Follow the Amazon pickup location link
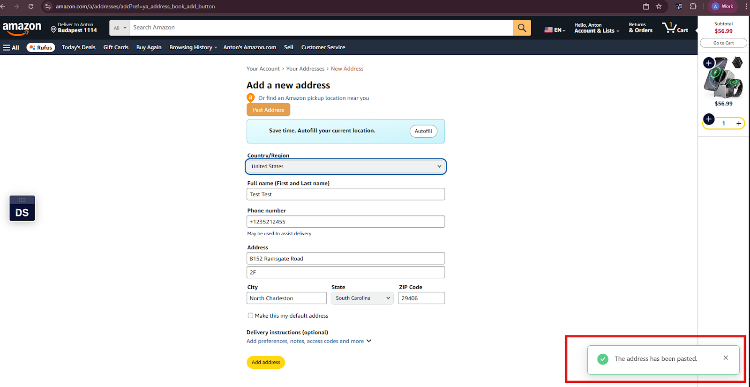Screen dimensions: 750x387 (314, 98)
